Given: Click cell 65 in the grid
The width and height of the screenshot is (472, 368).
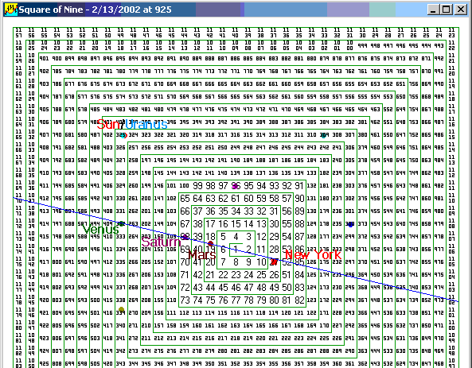Looking at the screenshot, I should pos(185,199).
